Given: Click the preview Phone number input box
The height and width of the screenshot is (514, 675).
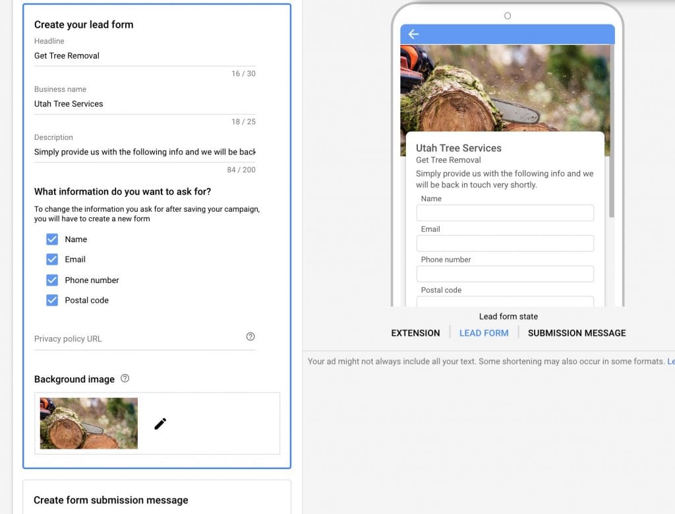Looking at the screenshot, I should pos(505,274).
